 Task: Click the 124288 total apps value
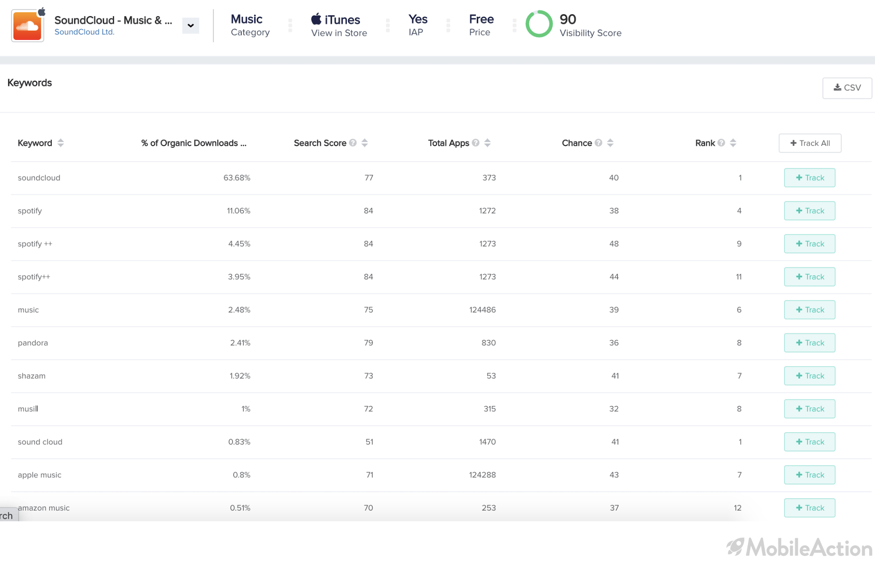[x=482, y=475]
